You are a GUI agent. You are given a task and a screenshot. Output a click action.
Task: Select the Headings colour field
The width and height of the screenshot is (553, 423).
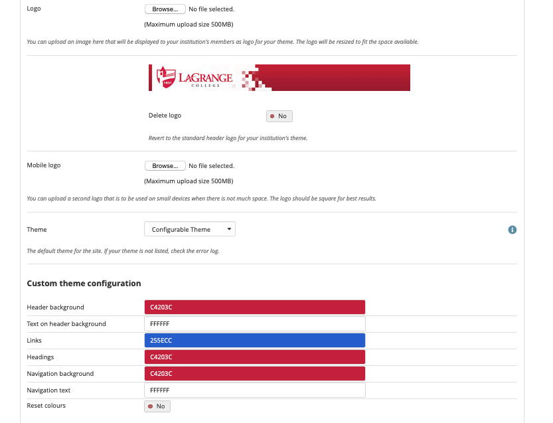tap(254, 357)
